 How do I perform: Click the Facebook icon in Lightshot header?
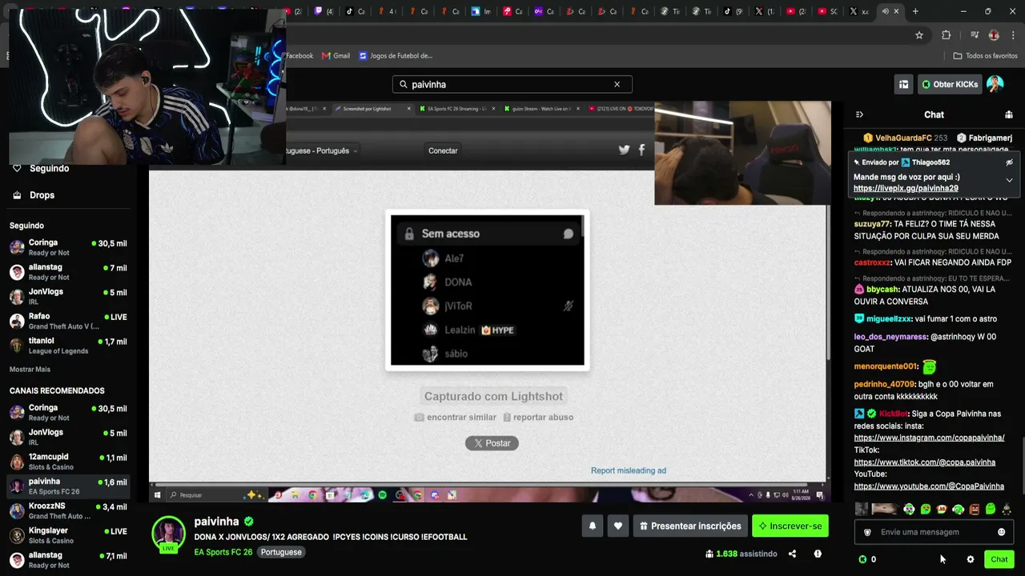coord(641,150)
